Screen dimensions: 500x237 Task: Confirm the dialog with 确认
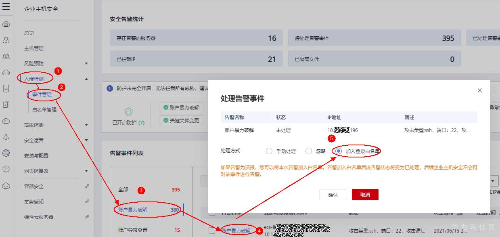[x=333, y=195]
